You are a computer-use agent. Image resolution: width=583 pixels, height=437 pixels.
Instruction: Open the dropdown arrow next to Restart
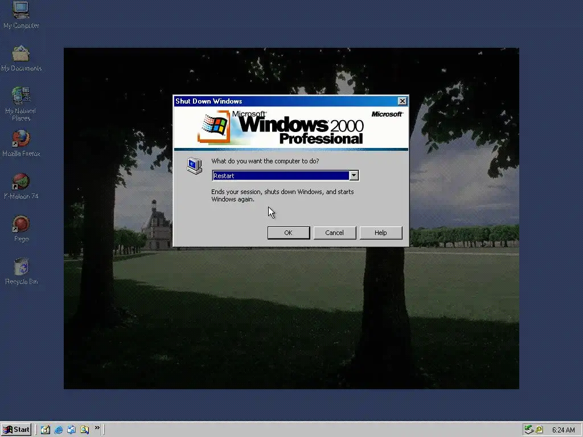(x=354, y=175)
